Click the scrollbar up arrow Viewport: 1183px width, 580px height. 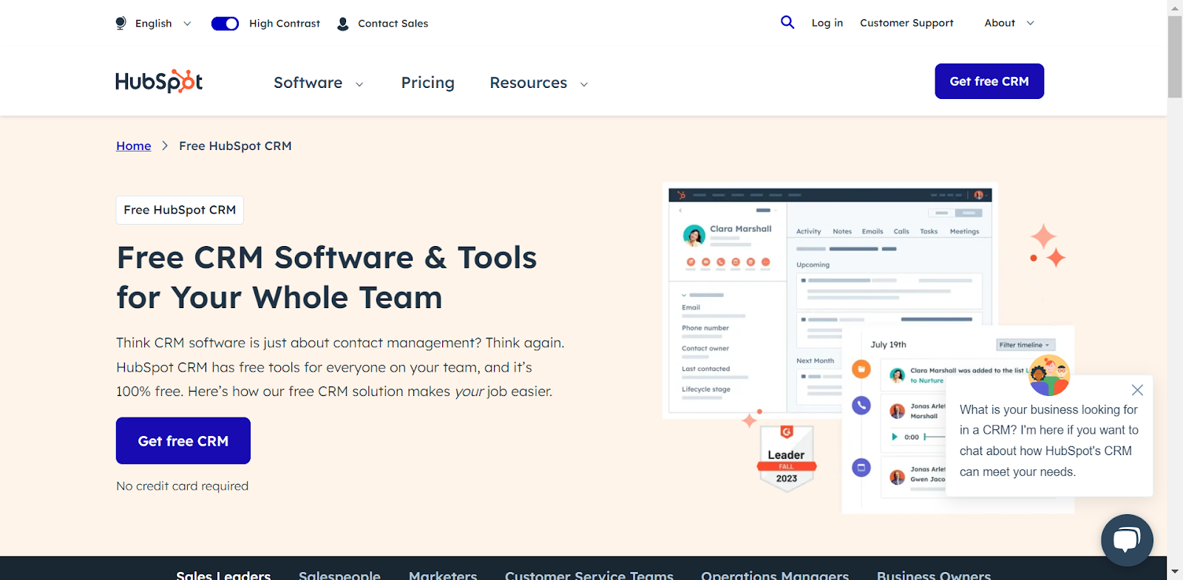point(1175,7)
